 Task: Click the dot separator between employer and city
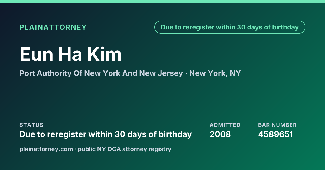[x=186, y=73]
